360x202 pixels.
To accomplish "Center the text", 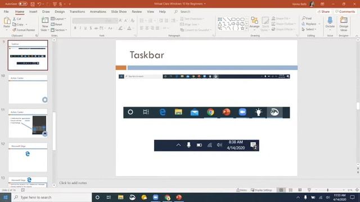I will click(x=147, y=28).
